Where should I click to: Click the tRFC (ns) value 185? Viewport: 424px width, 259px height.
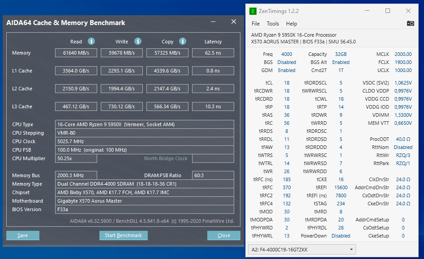(287, 179)
